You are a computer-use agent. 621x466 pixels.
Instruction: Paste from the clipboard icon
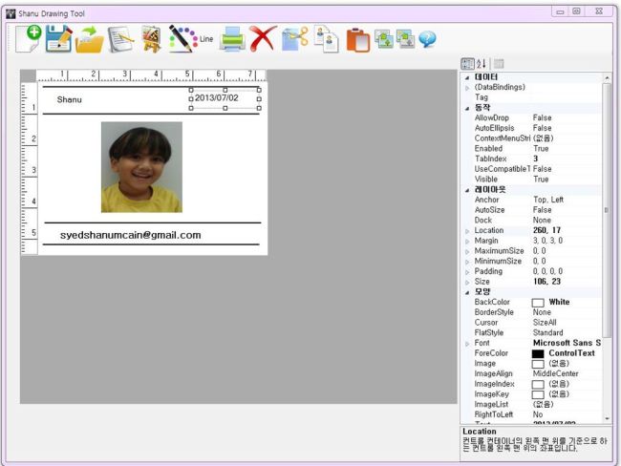[x=357, y=39]
